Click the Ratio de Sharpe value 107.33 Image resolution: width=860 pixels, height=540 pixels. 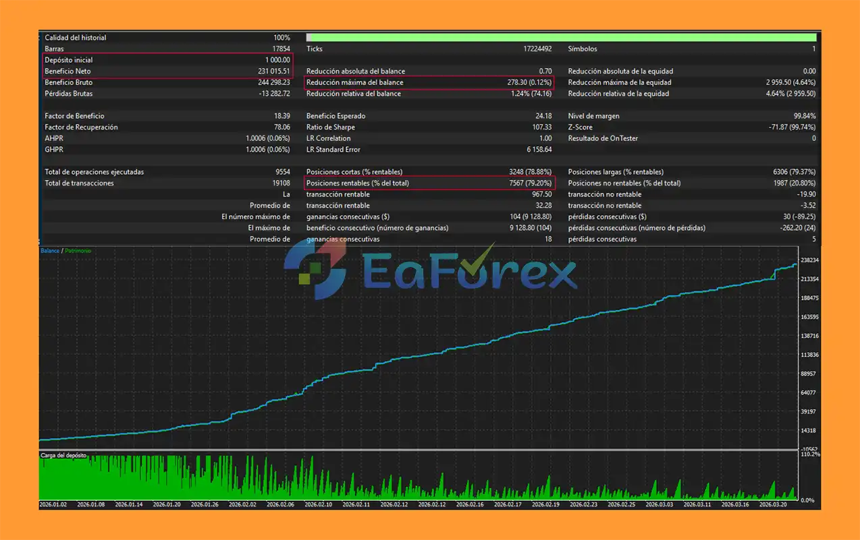coord(541,127)
